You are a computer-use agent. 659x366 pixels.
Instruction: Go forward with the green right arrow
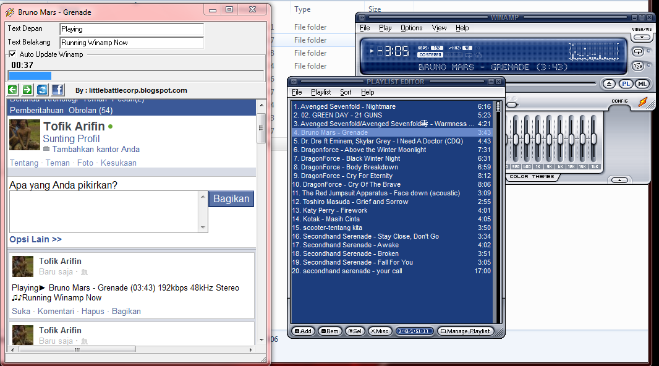click(27, 90)
